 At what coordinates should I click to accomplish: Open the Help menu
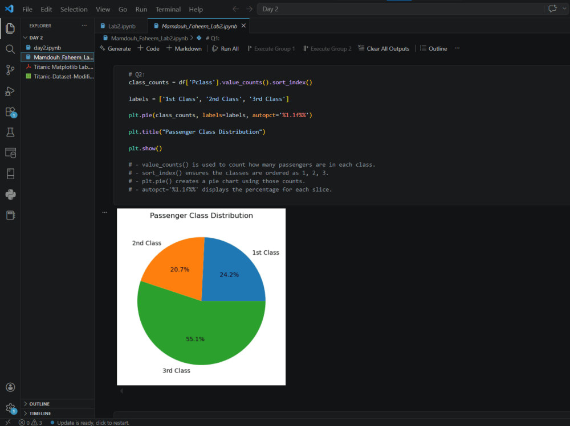[x=196, y=10]
